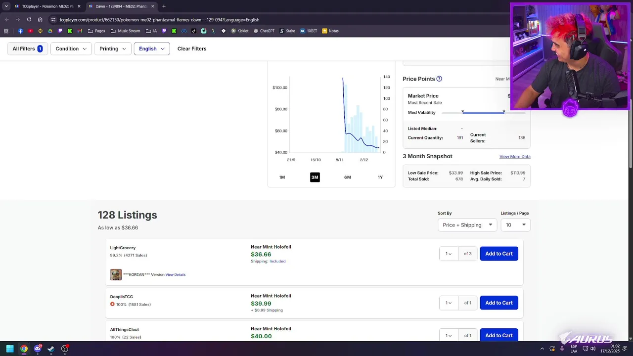Go to the browser home page
This screenshot has height=356, width=633.
(40, 20)
